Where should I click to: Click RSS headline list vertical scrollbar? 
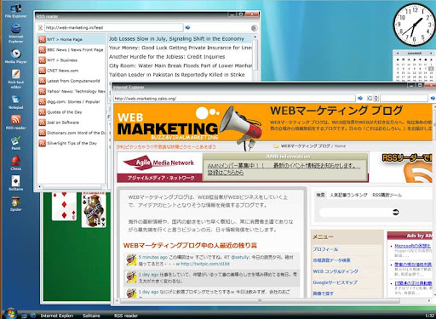255,54
